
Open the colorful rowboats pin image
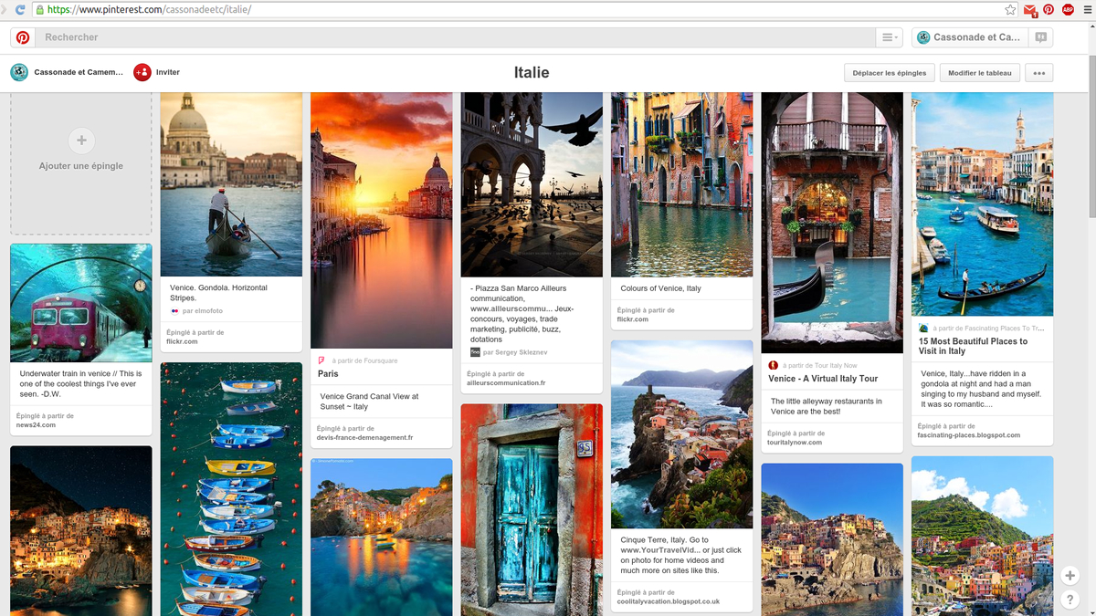(x=231, y=489)
